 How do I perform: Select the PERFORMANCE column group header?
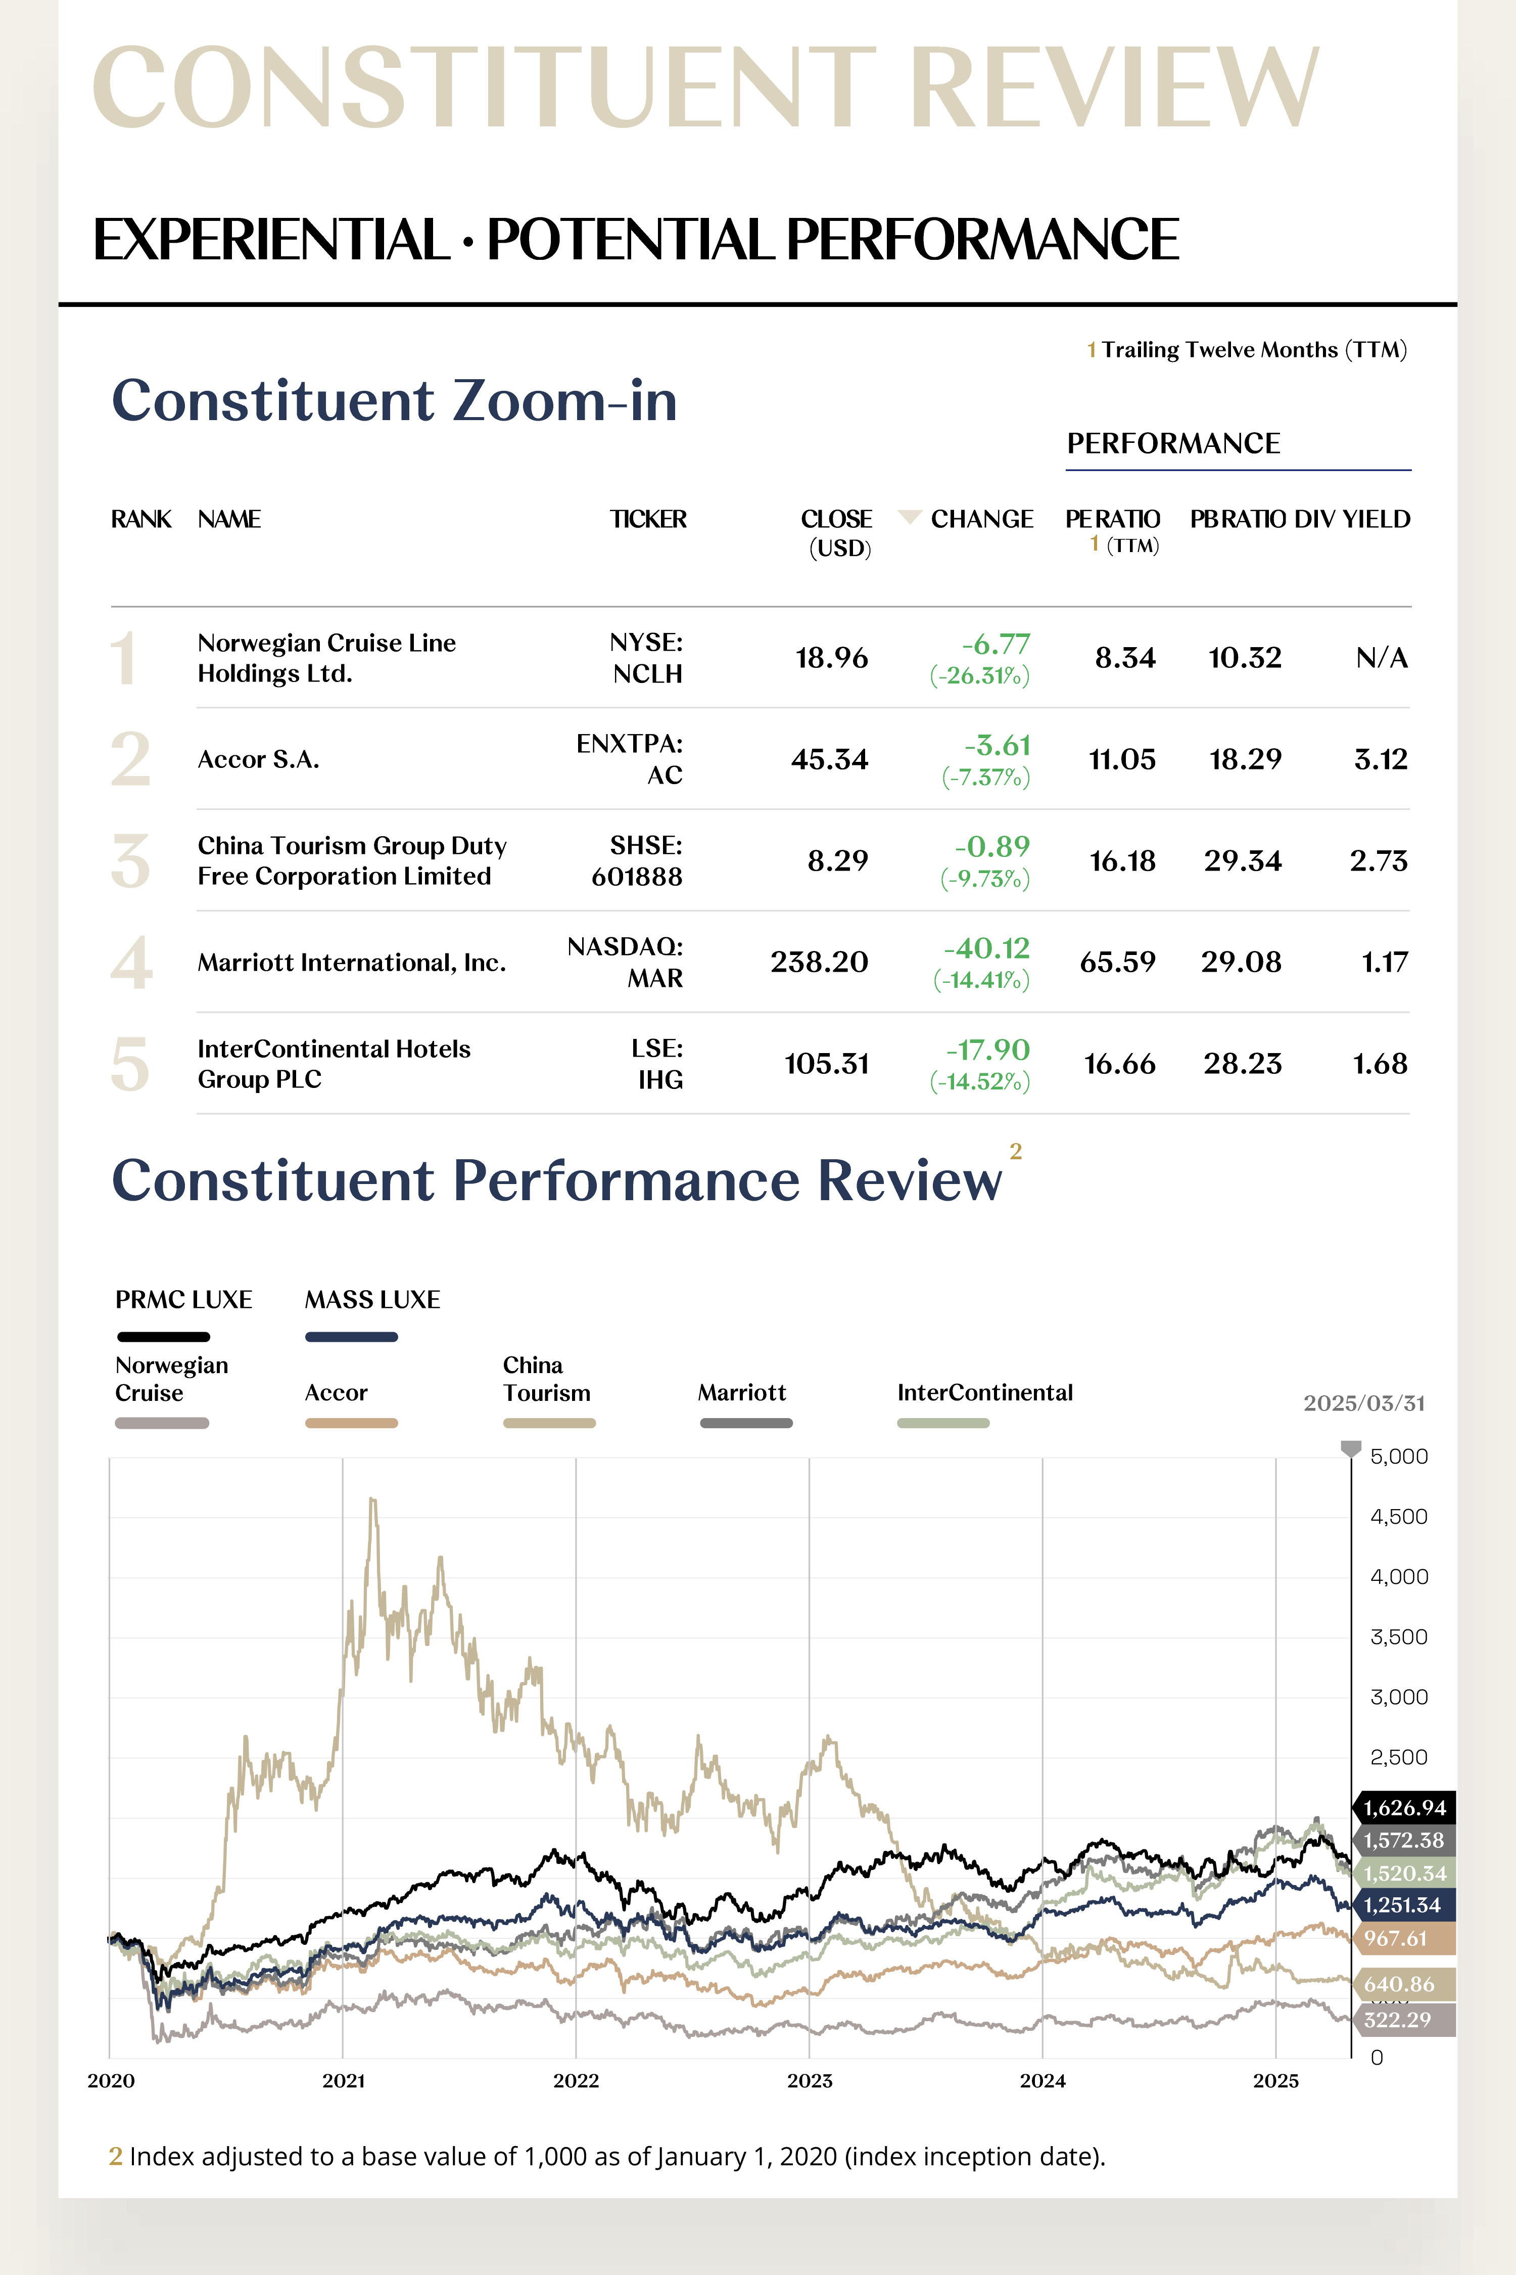(1173, 443)
